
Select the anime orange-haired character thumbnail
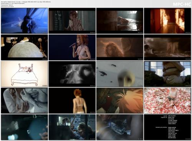pos(120,100)
